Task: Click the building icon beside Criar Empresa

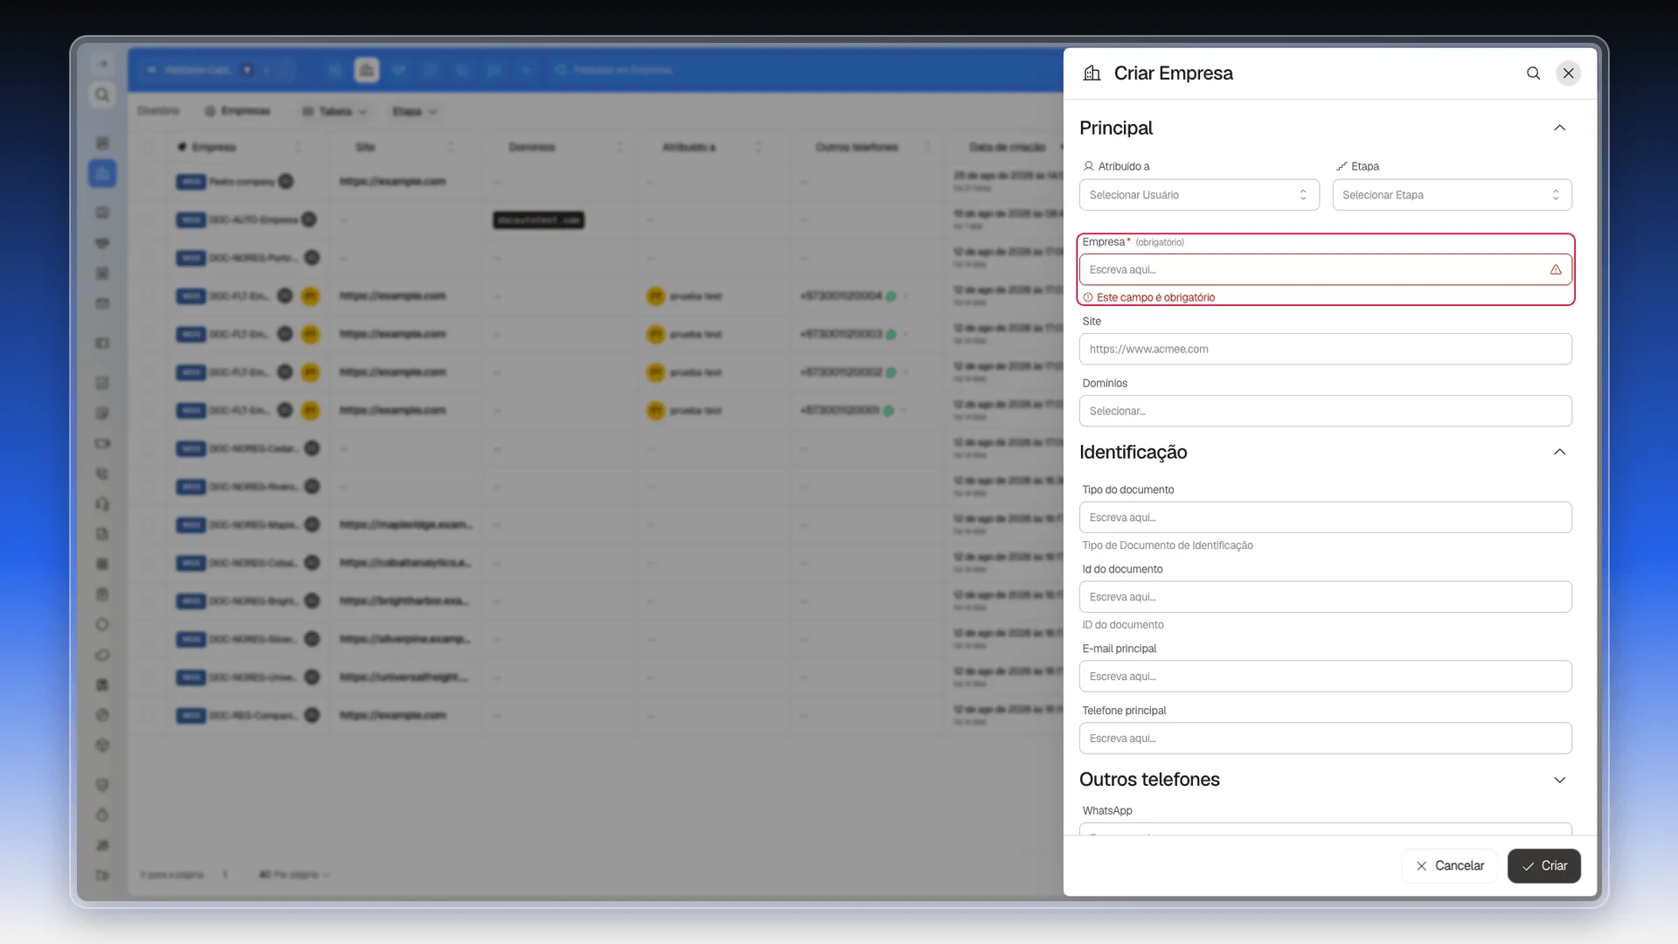Action: pyautogui.click(x=1092, y=73)
